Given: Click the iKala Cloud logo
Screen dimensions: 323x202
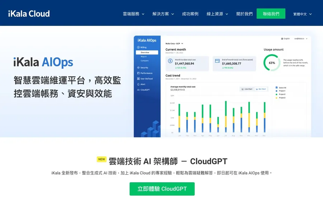Looking at the screenshot, I should coord(29,14).
